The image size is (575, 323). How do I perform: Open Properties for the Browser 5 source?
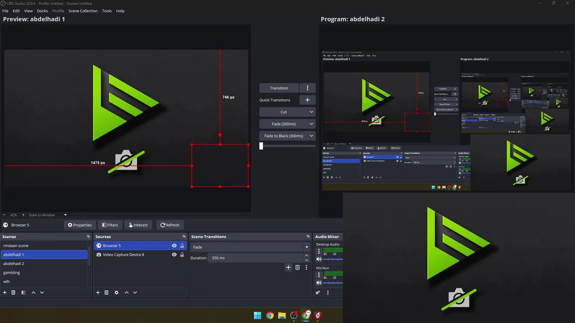[x=80, y=225]
